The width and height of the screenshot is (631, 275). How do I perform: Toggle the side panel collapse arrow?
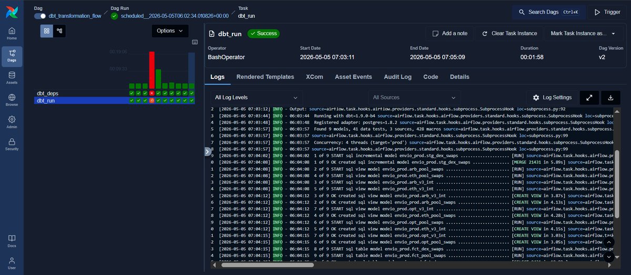[207, 151]
